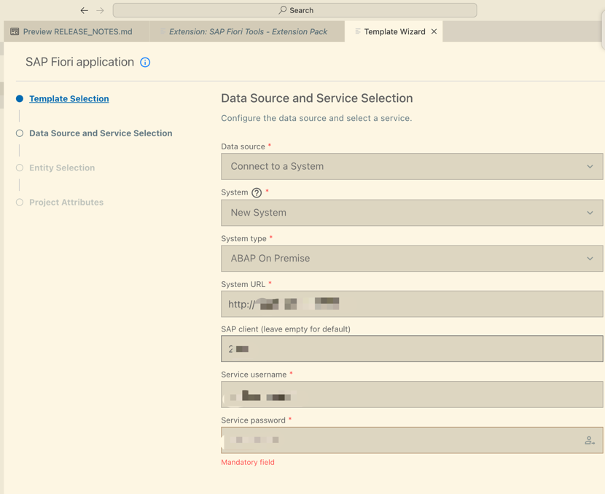Select the Project Attributes step
Viewport: 605px width, 494px height.
(66, 203)
